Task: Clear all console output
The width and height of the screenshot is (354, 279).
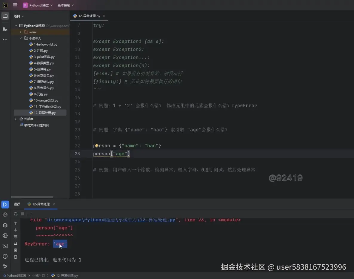Action: [x=15, y=257]
